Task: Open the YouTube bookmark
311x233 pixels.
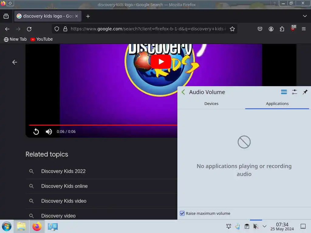Action: [x=42, y=39]
